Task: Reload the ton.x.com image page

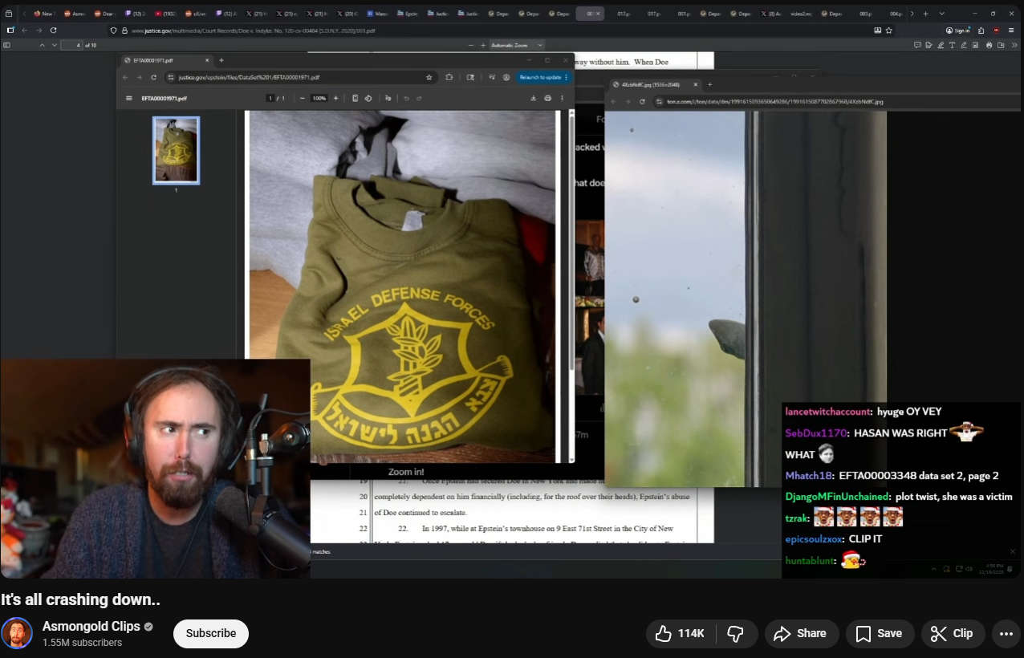Action: [x=641, y=101]
